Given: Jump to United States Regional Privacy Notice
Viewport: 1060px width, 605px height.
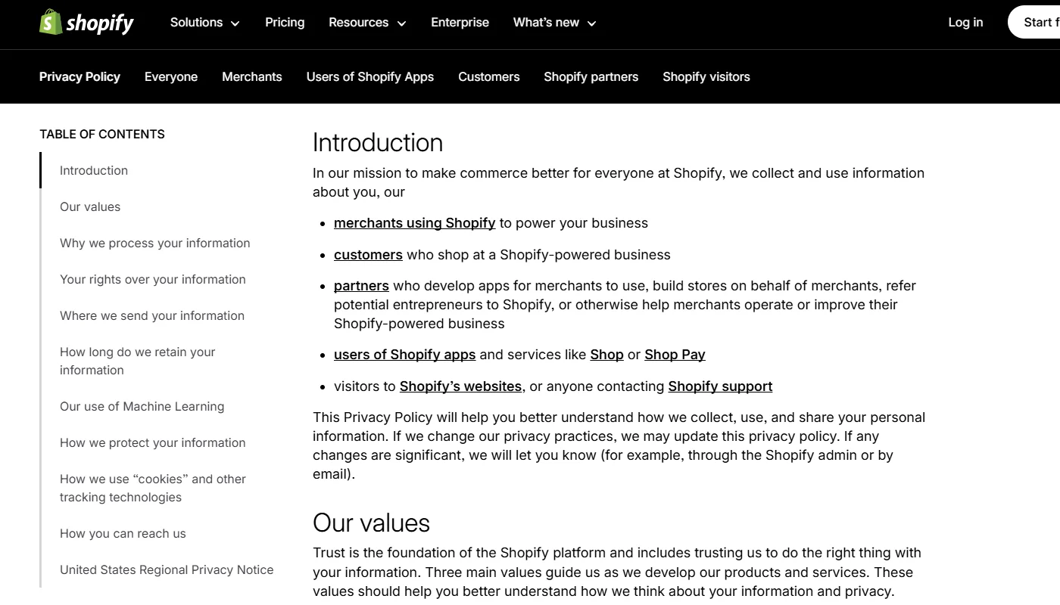Looking at the screenshot, I should [x=166, y=569].
